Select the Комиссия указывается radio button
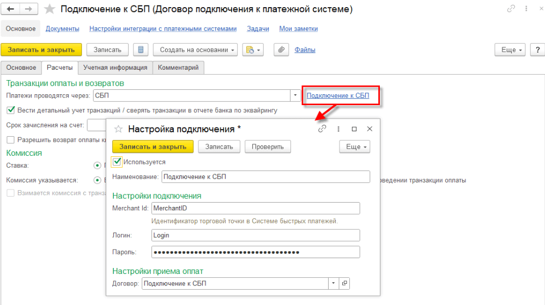This screenshot has width=545, height=305. tap(98, 180)
